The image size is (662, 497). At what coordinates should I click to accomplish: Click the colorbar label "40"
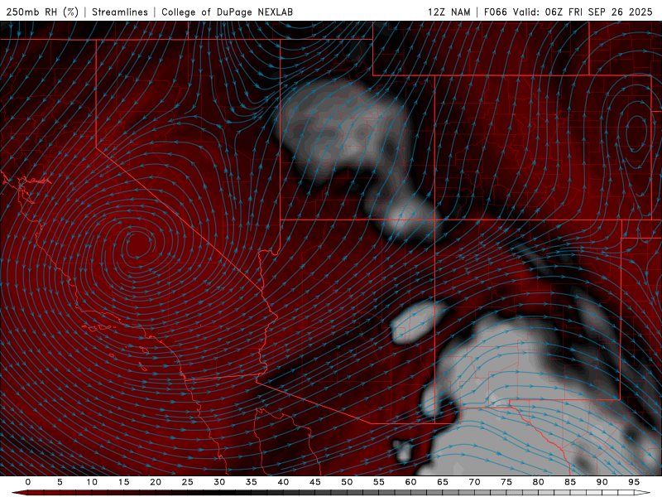tap(283, 482)
